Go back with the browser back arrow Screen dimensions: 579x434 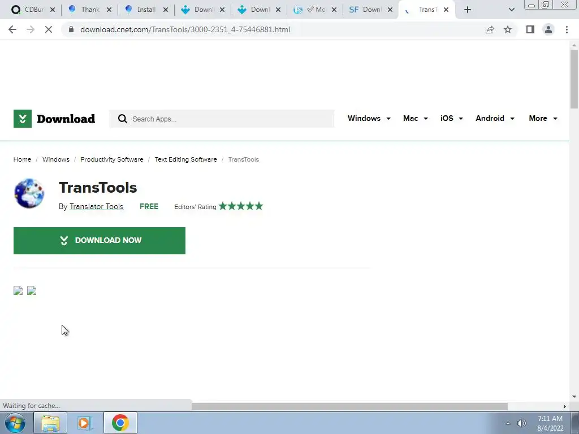(12, 29)
